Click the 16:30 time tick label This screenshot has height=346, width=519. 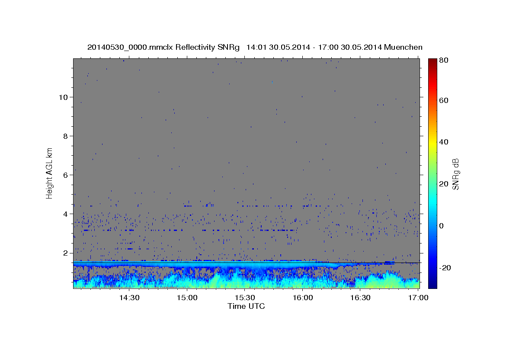[x=360, y=298]
